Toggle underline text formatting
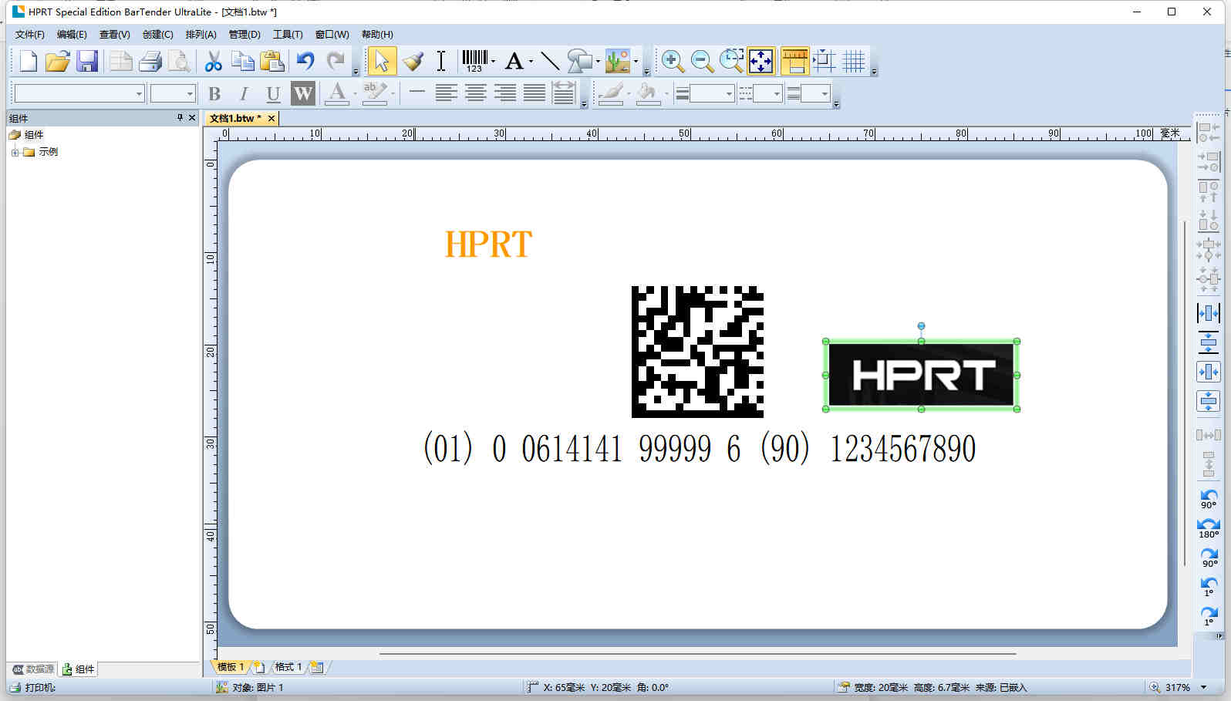 (273, 93)
